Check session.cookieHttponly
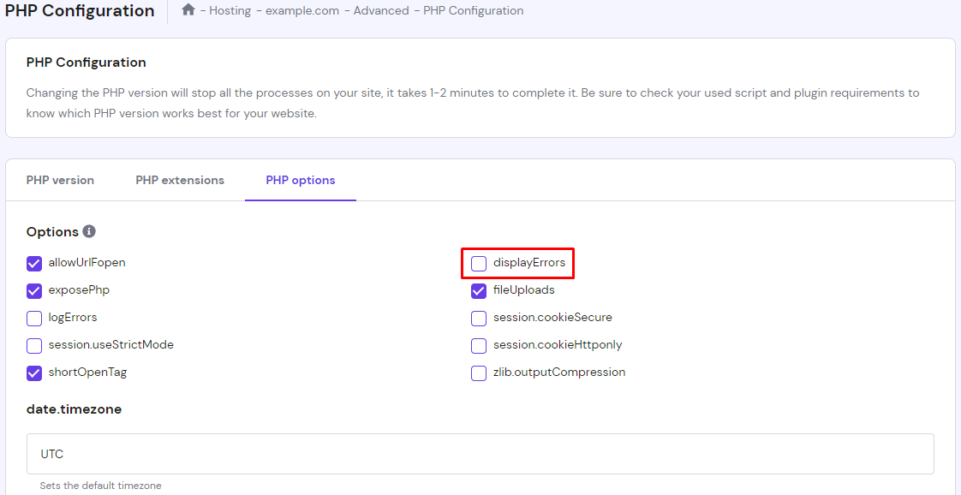This screenshot has height=495, width=961. pyautogui.click(x=478, y=345)
